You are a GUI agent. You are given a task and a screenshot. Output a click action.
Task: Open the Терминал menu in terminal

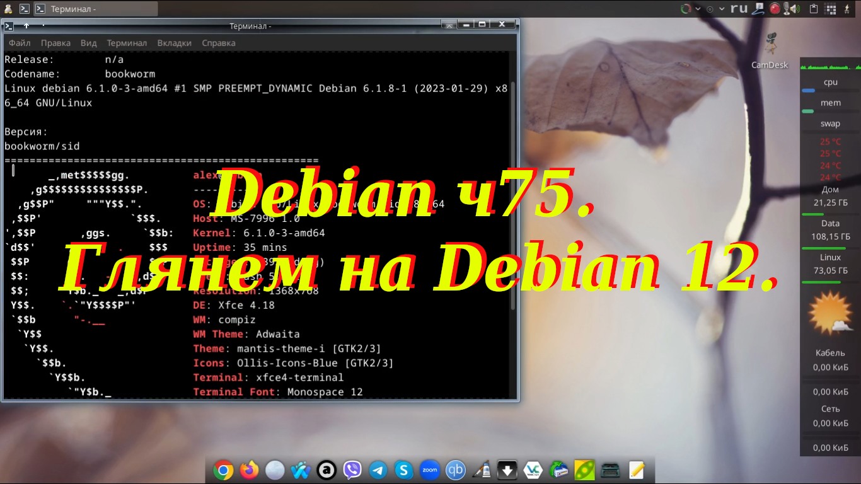pyautogui.click(x=127, y=43)
